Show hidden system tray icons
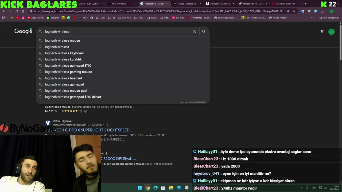 (x=301, y=188)
